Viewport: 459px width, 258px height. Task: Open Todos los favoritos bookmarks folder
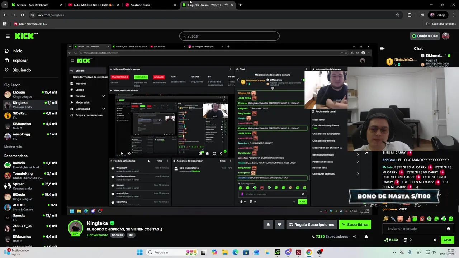pyautogui.click(x=441, y=24)
